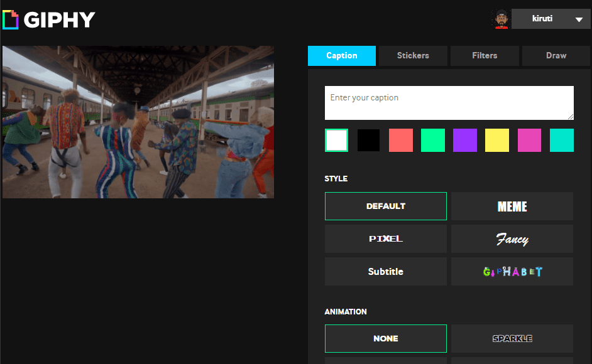Focus the Enter your caption field
The height and width of the screenshot is (364, 592).
click(449, 103)
